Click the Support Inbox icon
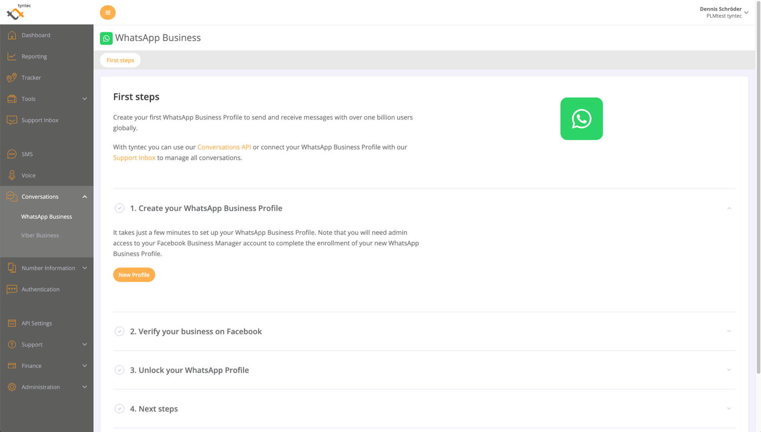 point(12,120)
